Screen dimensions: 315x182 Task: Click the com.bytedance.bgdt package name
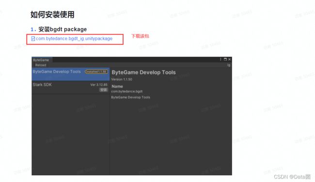(127, 91)
